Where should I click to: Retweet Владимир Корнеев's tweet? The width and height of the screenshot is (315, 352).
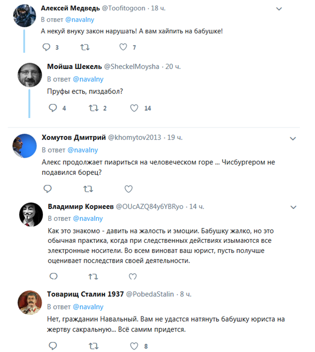point(94,276)
